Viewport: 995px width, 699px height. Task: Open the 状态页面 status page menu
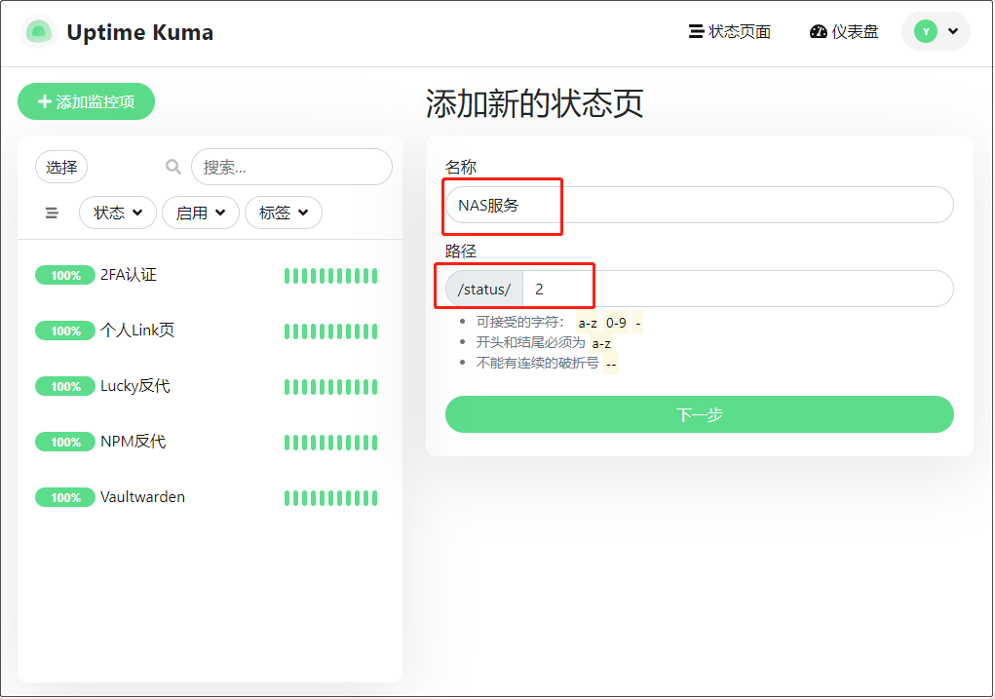click(x=730, y=31)
